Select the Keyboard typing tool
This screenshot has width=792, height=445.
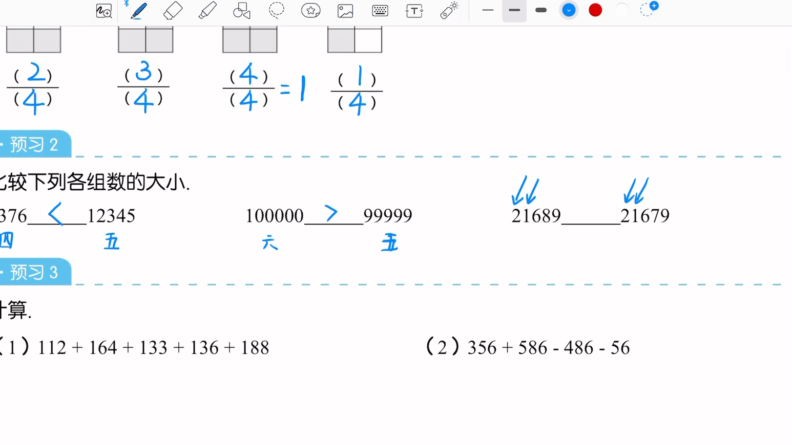pyautogui.click(x=380, y=11)
